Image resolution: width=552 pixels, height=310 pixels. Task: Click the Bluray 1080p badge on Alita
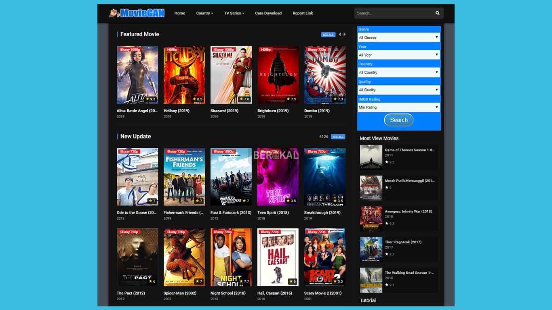[130, 49]
